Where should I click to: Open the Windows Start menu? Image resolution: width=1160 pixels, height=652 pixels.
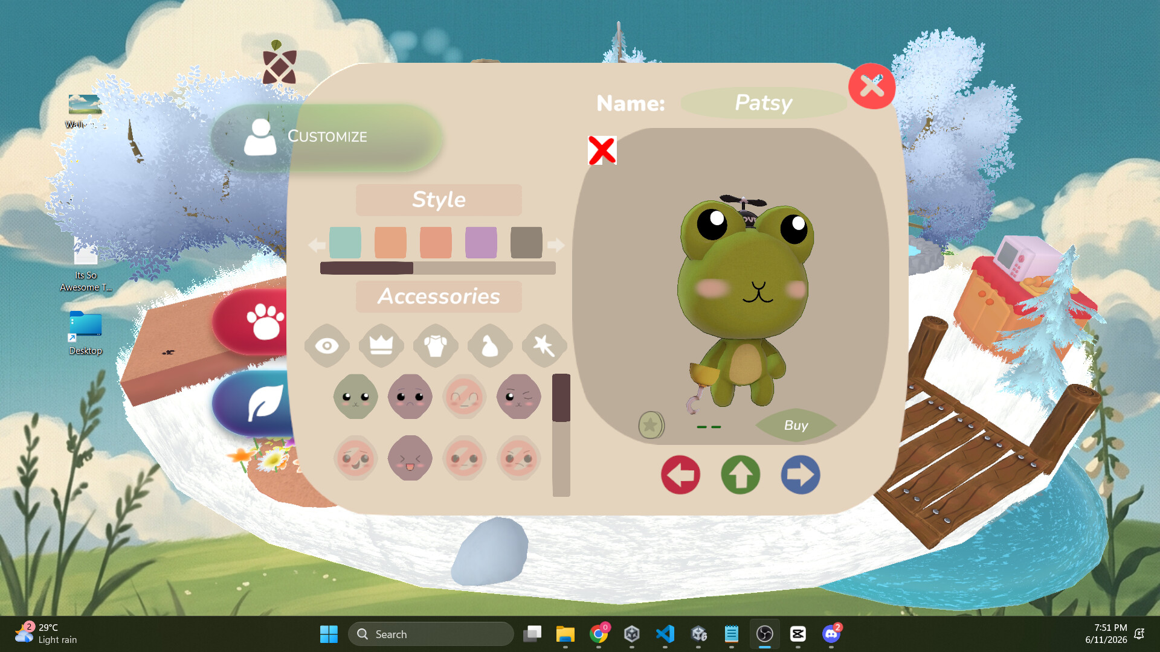[329, 634]
